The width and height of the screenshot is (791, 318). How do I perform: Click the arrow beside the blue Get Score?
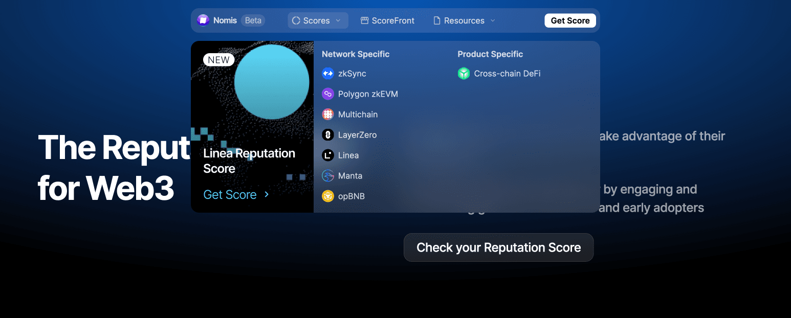point(267,195)
